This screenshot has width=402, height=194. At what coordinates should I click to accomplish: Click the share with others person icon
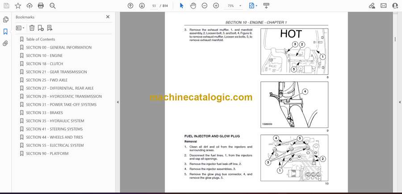(395, 6)
